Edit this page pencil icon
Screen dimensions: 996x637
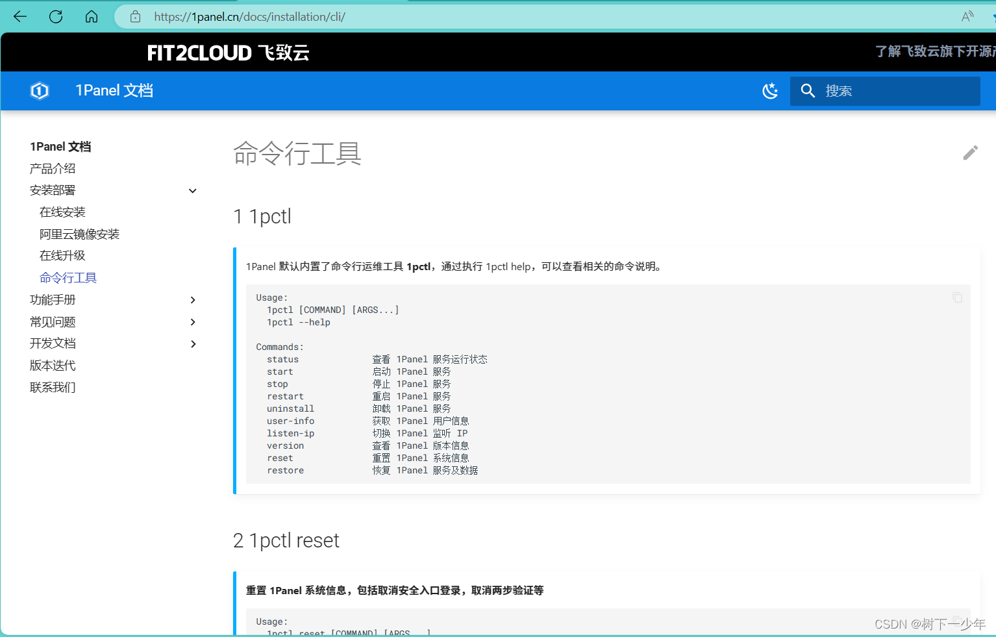coord(970,153)
